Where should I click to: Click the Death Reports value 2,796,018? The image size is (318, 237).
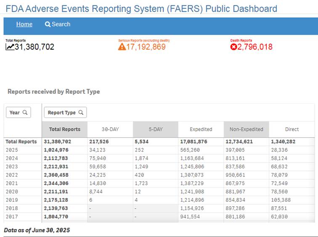[255, 47]
